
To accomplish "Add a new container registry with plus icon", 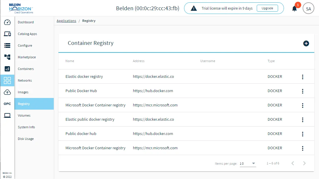I will pyautogui.click(x=306, y=43).
